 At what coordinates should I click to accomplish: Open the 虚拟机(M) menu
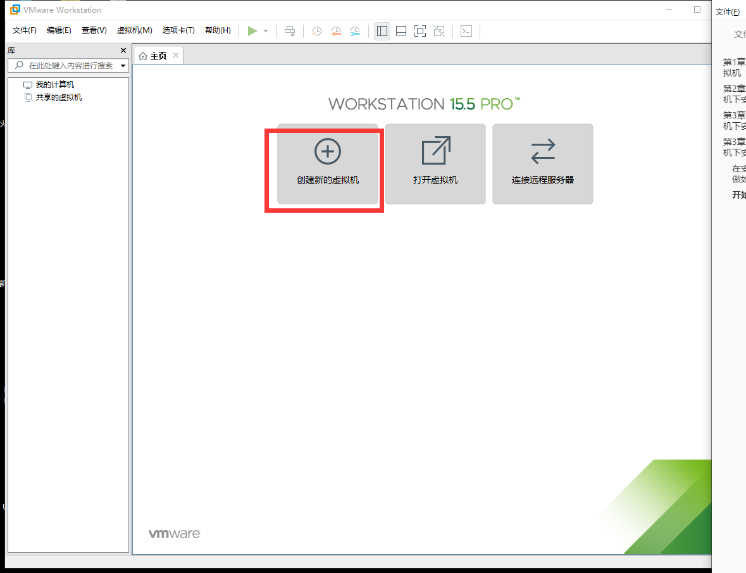[x=135, y=30]
